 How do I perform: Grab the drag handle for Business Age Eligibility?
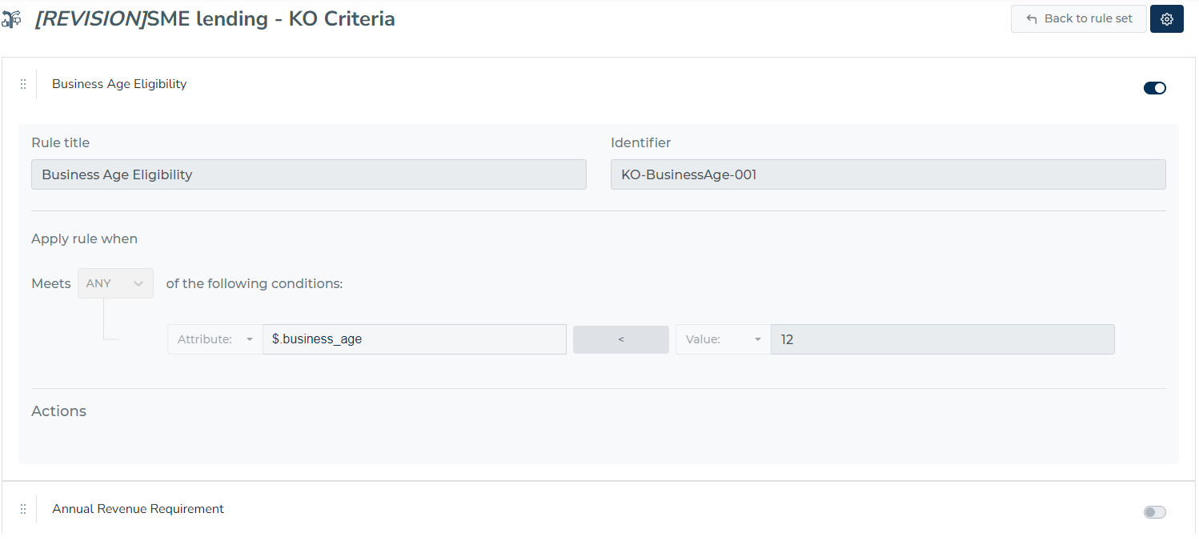pos(23,84)
